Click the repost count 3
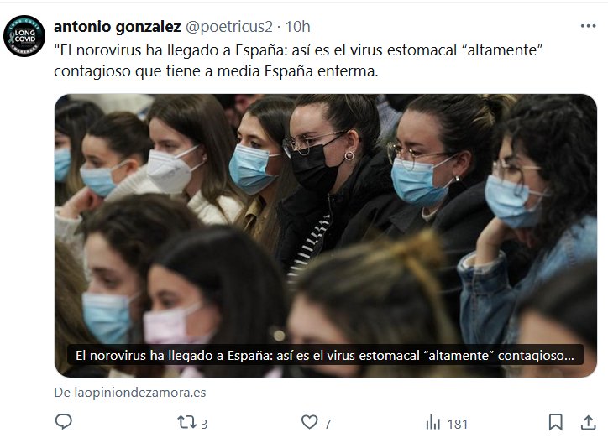 (x=204, y=425)
